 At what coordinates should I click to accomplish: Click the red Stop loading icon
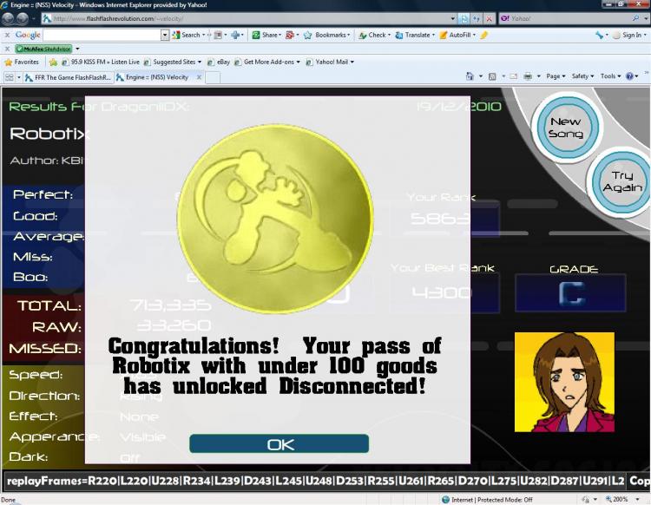pyautogui.click(x=489, y=18)
